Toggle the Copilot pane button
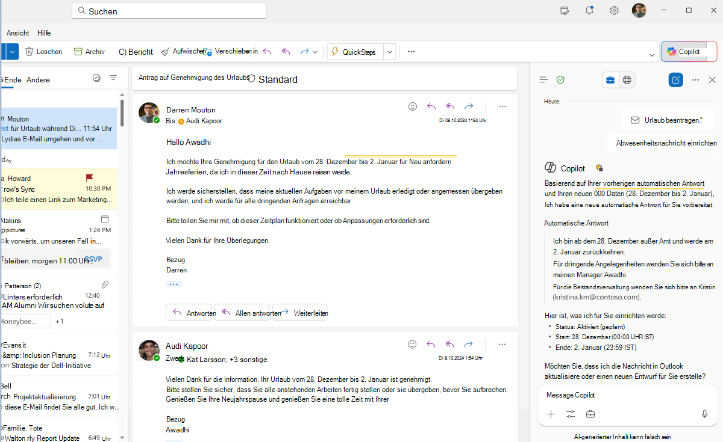The width and height of the screenshot is (723, 442). coord(689,52)
